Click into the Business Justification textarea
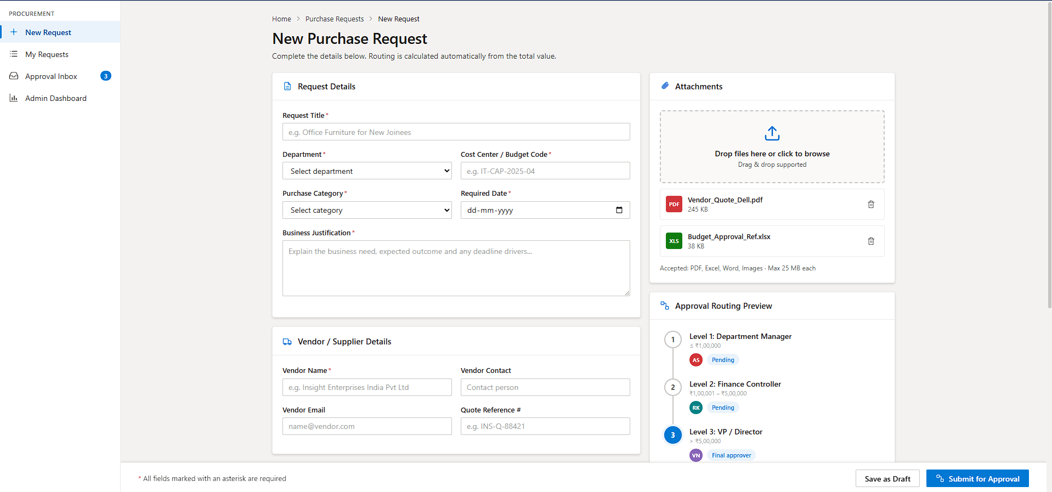The image size is (1052, 492). click(456, 268)
